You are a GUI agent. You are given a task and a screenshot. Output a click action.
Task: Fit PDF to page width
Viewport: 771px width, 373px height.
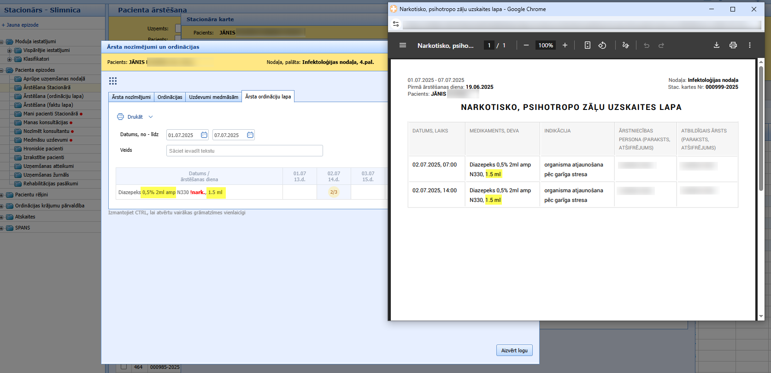coord(587,45)
